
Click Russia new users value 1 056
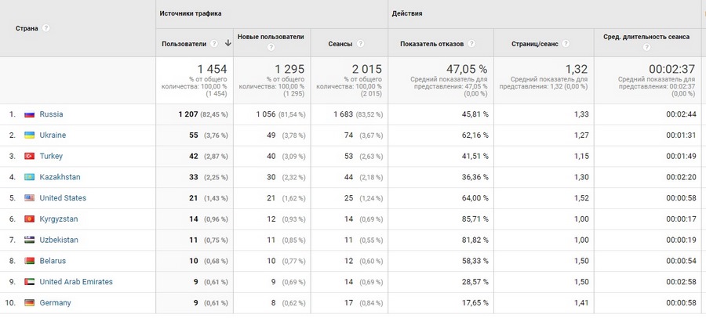(x=266, y=114)
